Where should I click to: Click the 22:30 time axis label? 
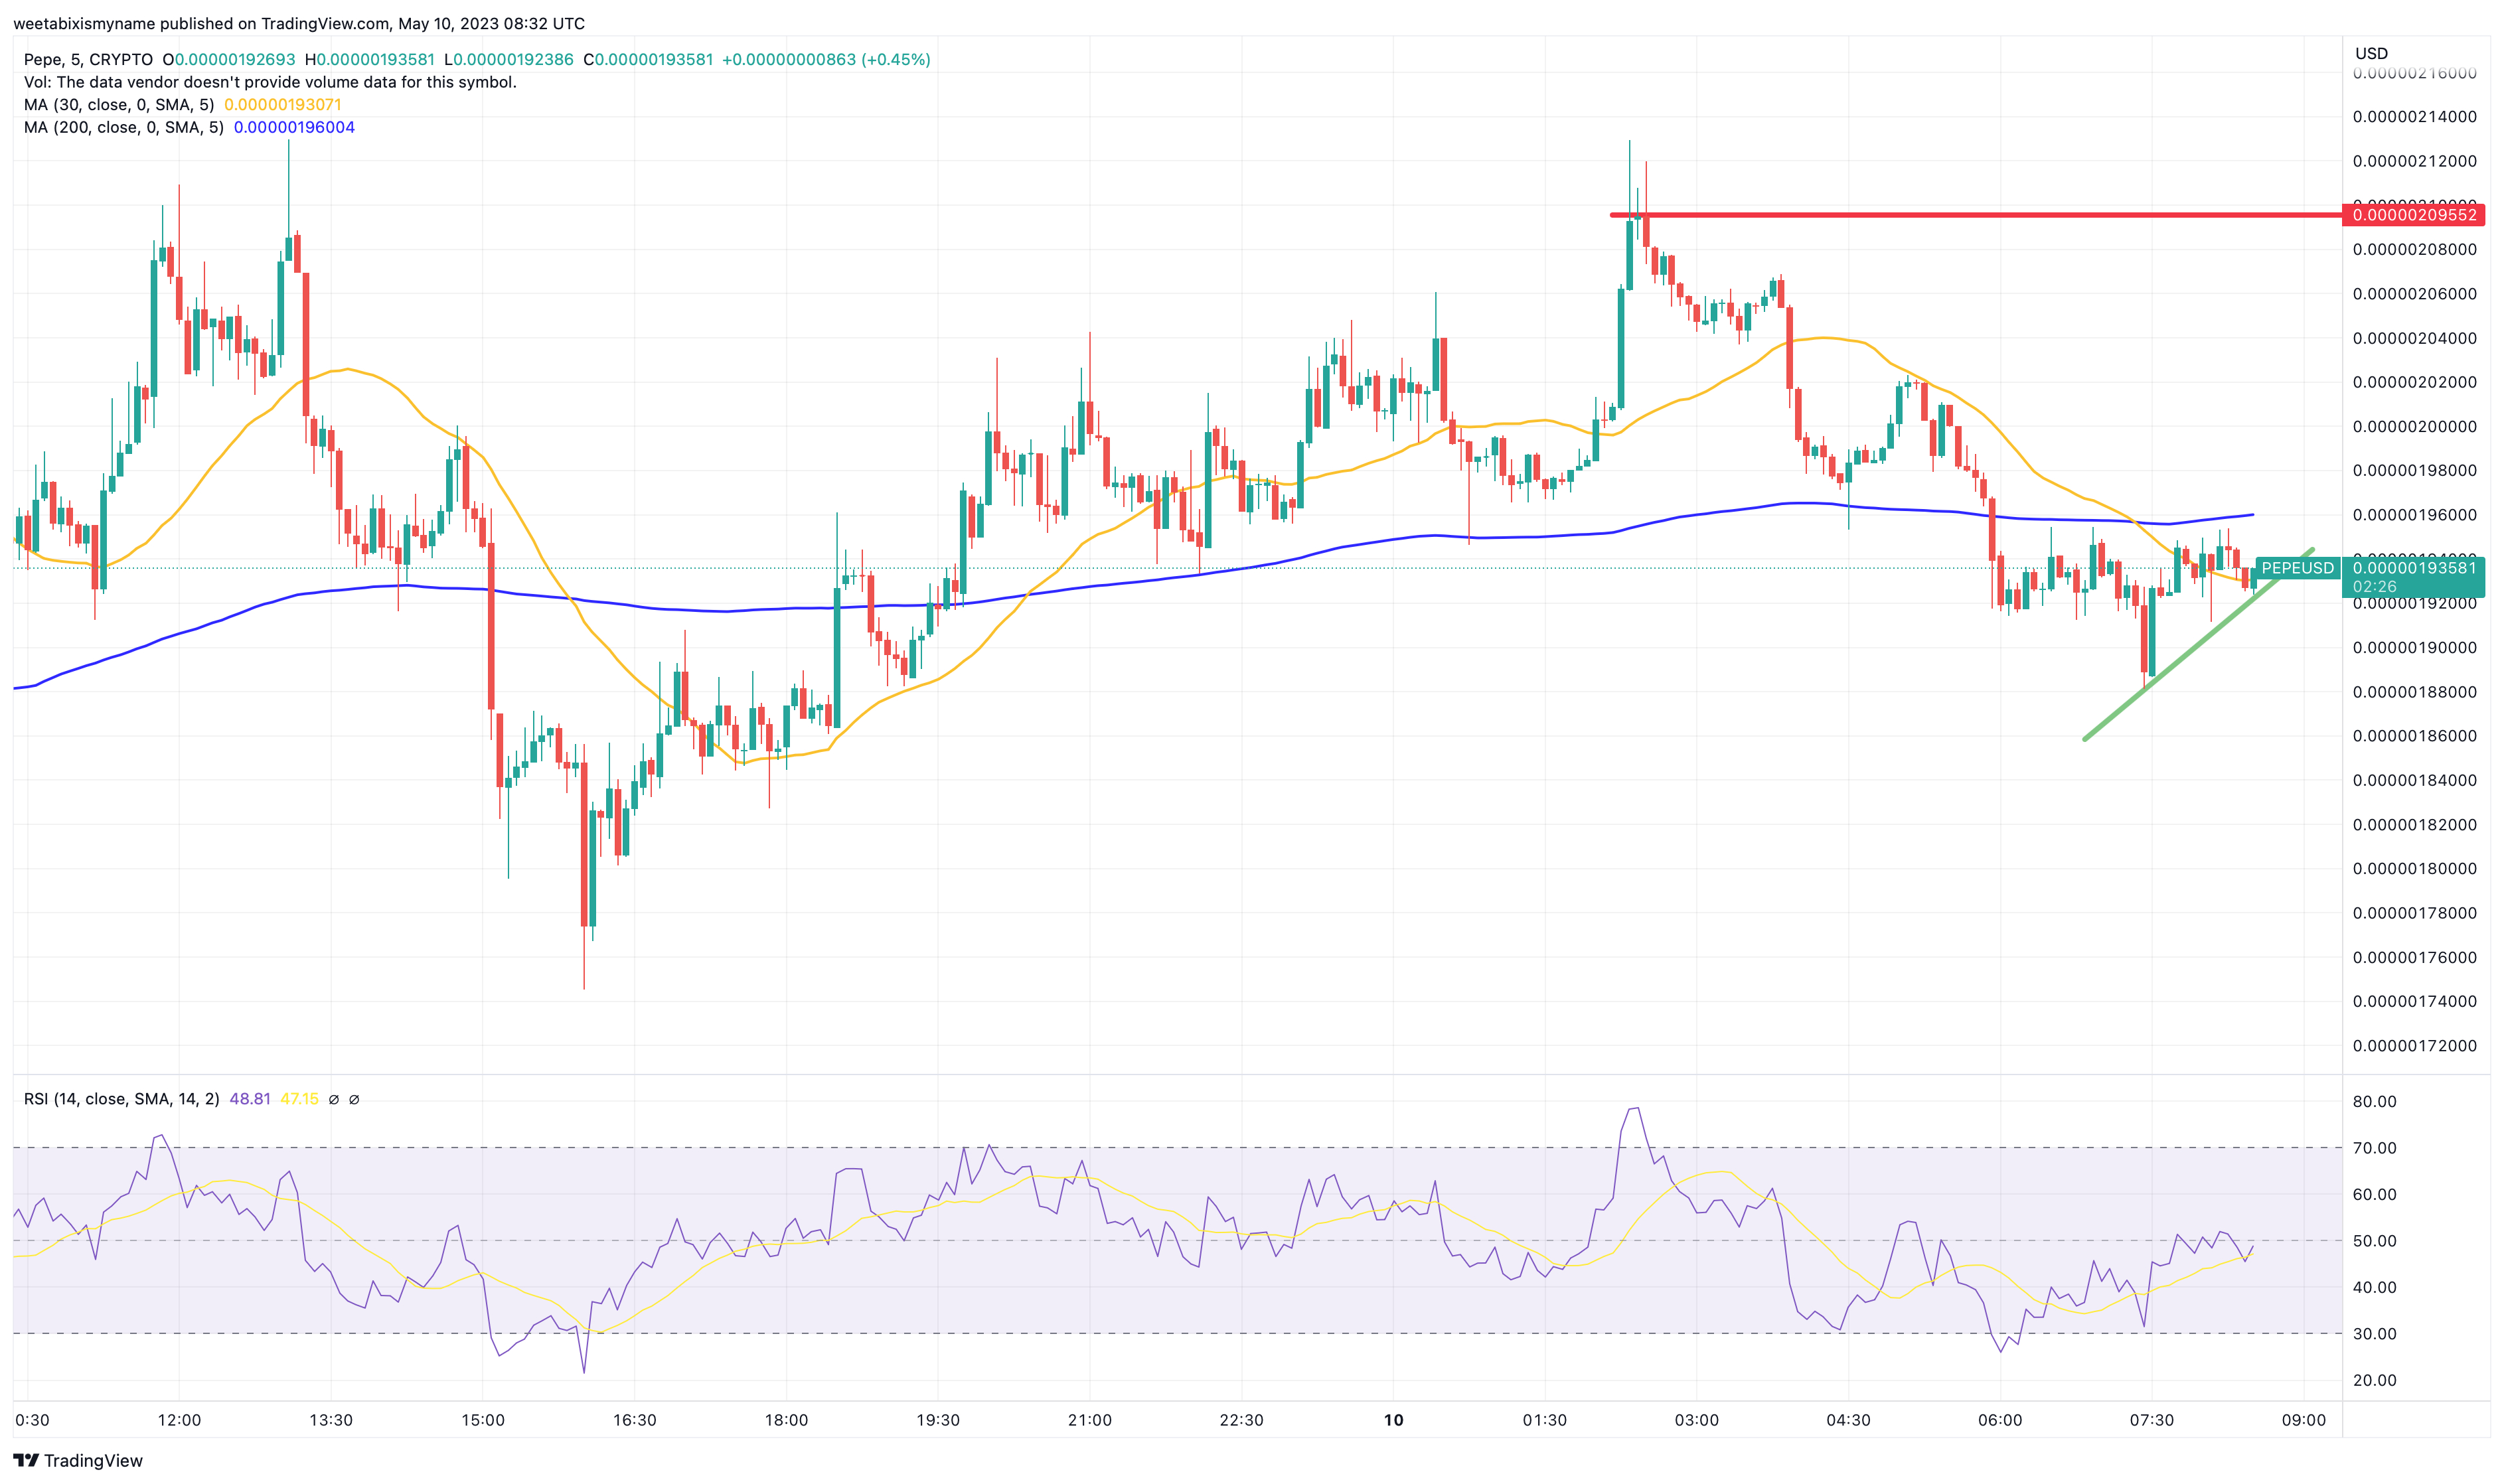pyautogui.click(x=1241, y=1420)
